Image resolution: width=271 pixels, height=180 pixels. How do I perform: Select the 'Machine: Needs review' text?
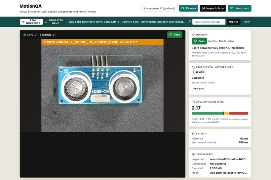[221, 41]
